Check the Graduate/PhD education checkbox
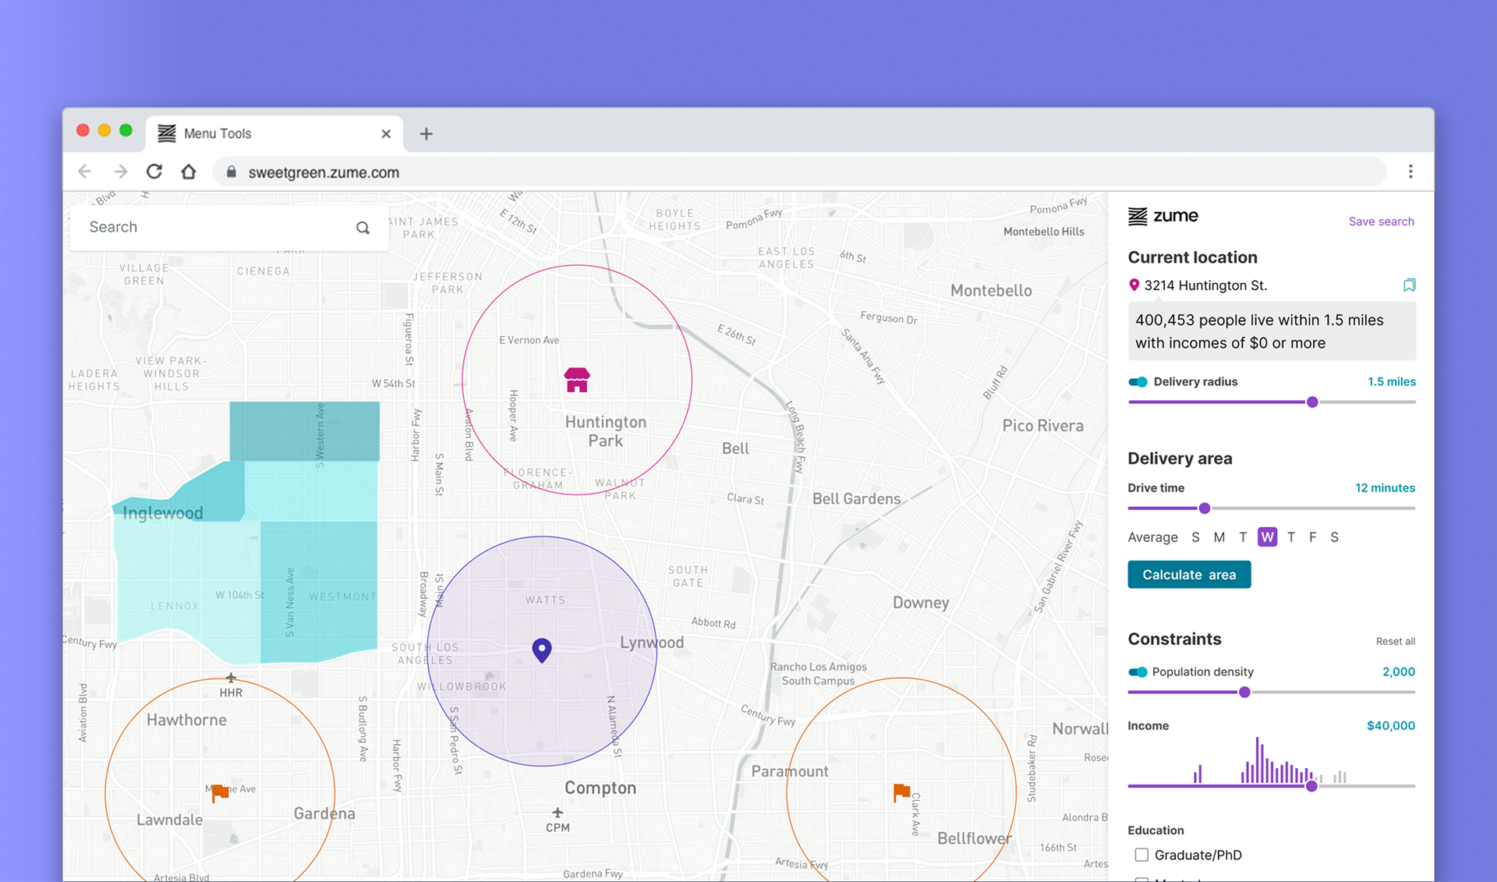Image resolution: width=1497 pixels, height=882 pixels. coord(1141,855)
